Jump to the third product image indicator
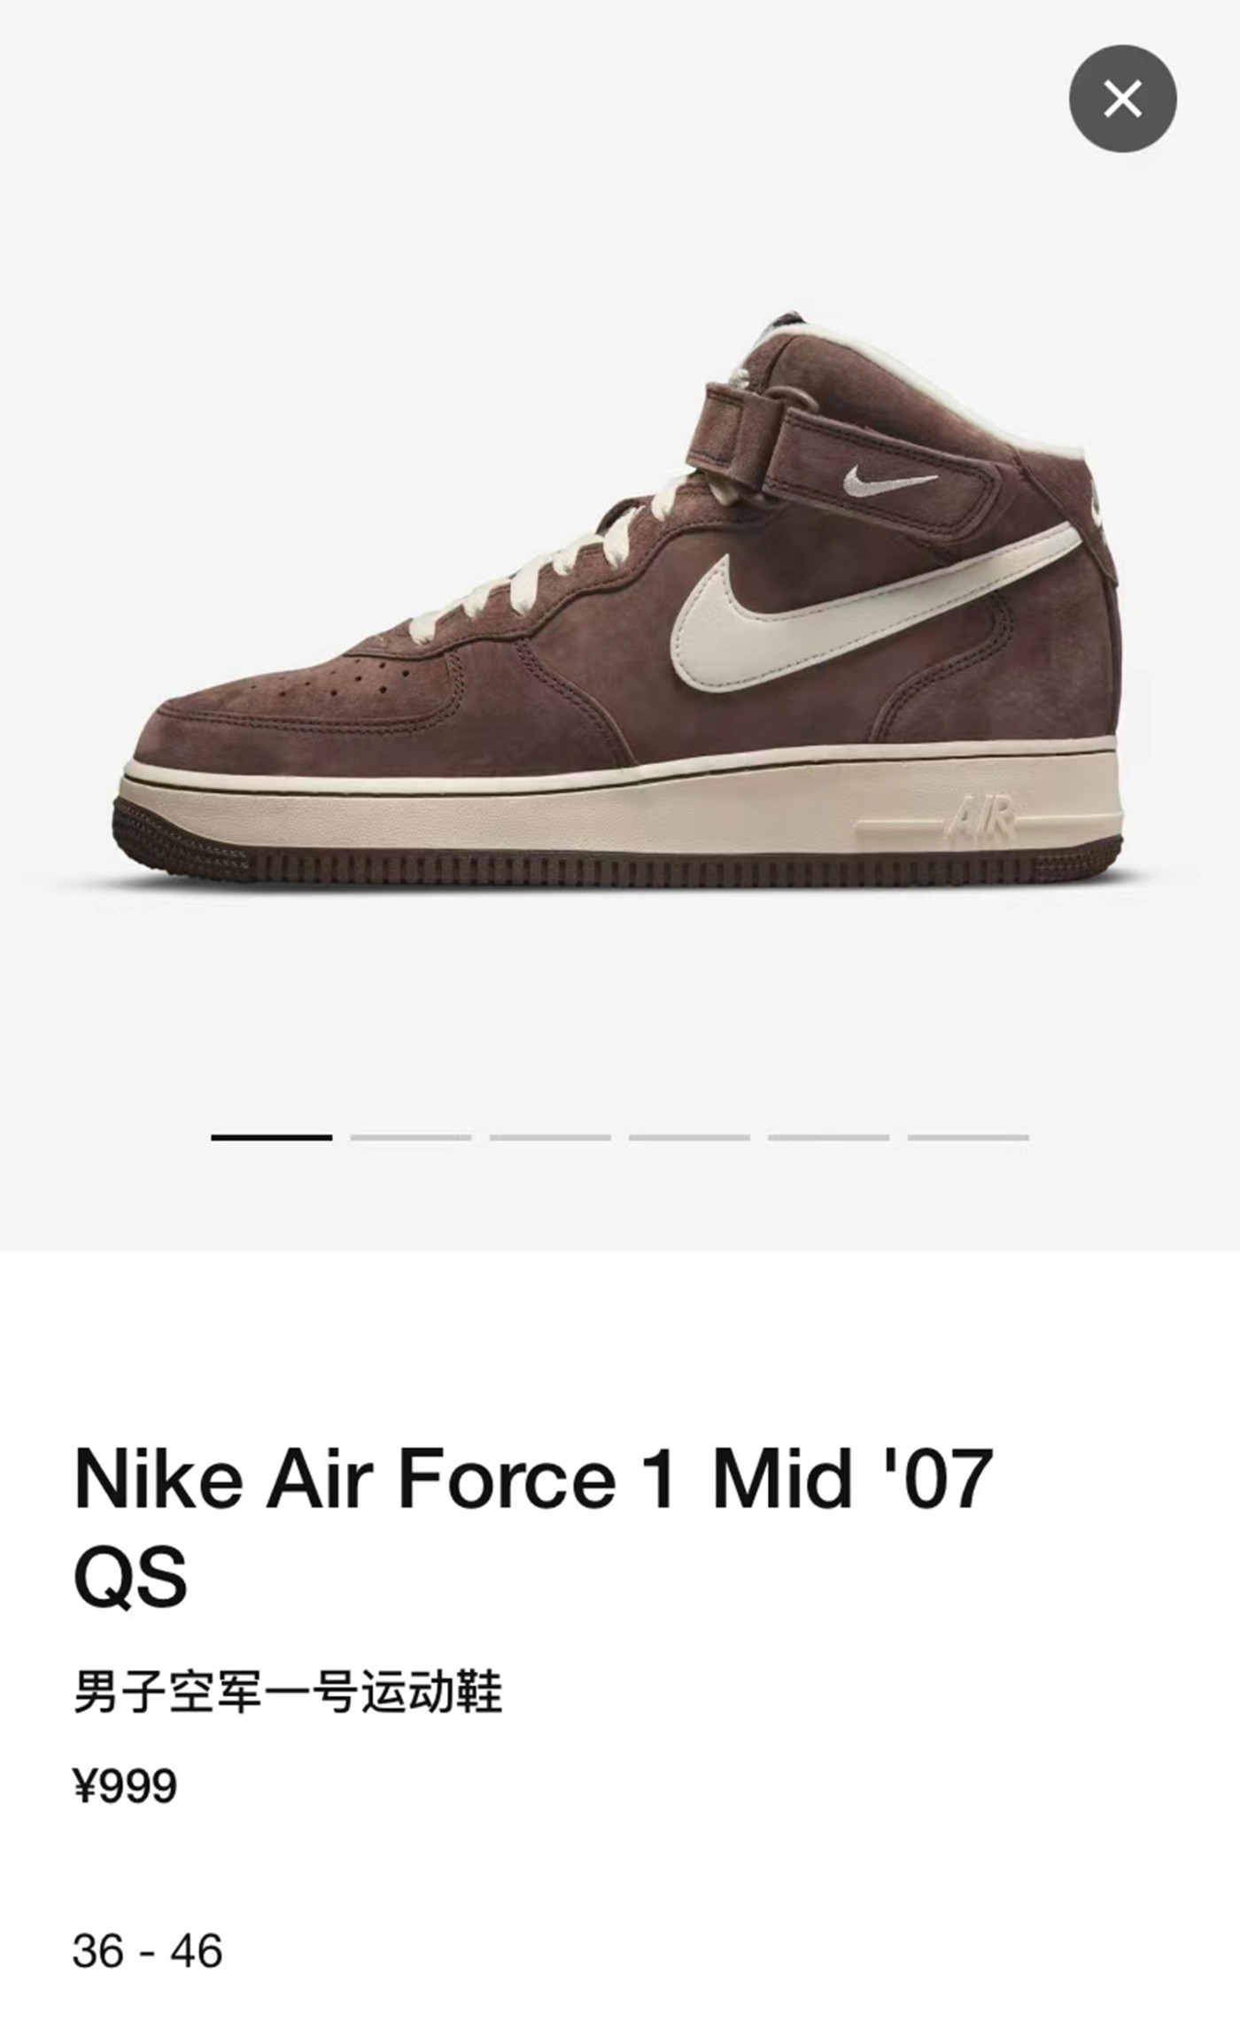Image resolution: width=1240 pixels, height=2018 pixels. click(x=550, y=1137)
